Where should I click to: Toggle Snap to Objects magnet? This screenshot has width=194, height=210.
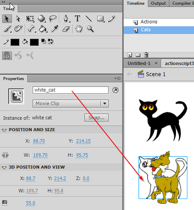7,56
